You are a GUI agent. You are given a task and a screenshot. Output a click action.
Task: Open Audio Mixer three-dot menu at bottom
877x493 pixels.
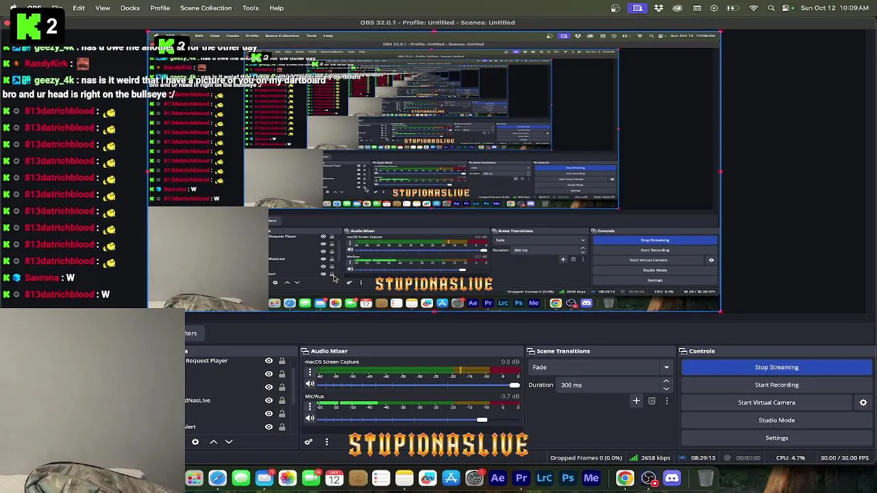pyautogui.click(x=327, y=442)
